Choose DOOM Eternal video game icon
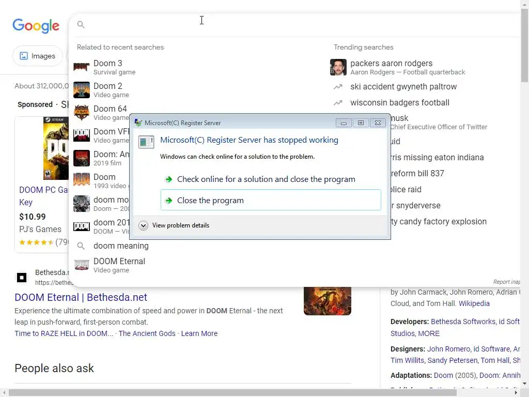529x397 pixels. [x=82, y=265]
